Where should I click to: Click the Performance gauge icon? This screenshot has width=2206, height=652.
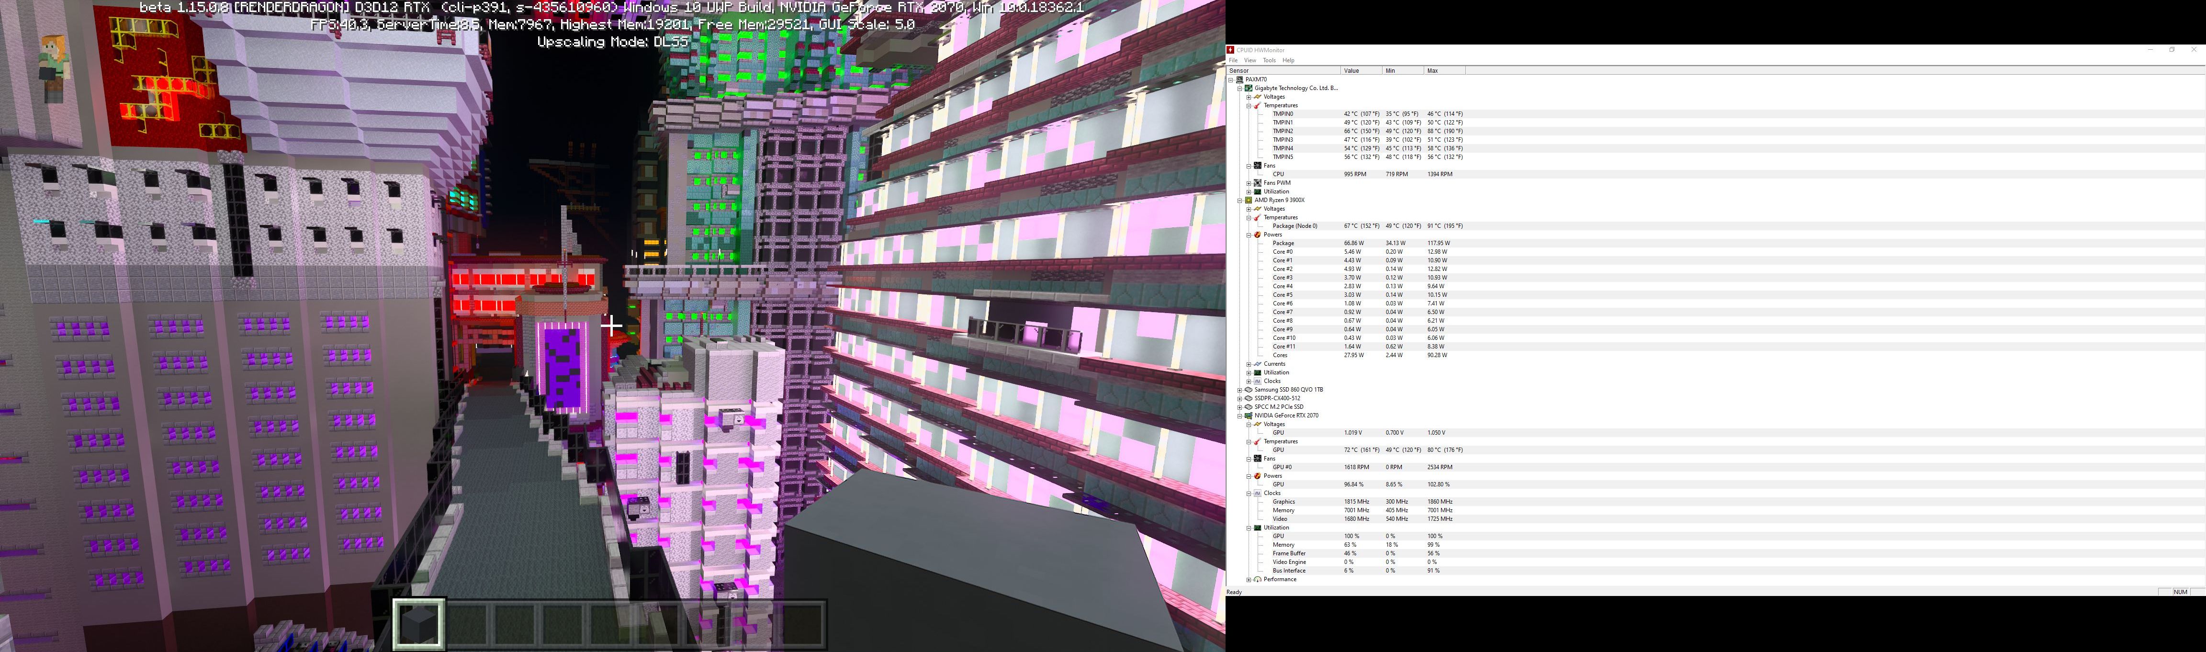coord(1257,580)
